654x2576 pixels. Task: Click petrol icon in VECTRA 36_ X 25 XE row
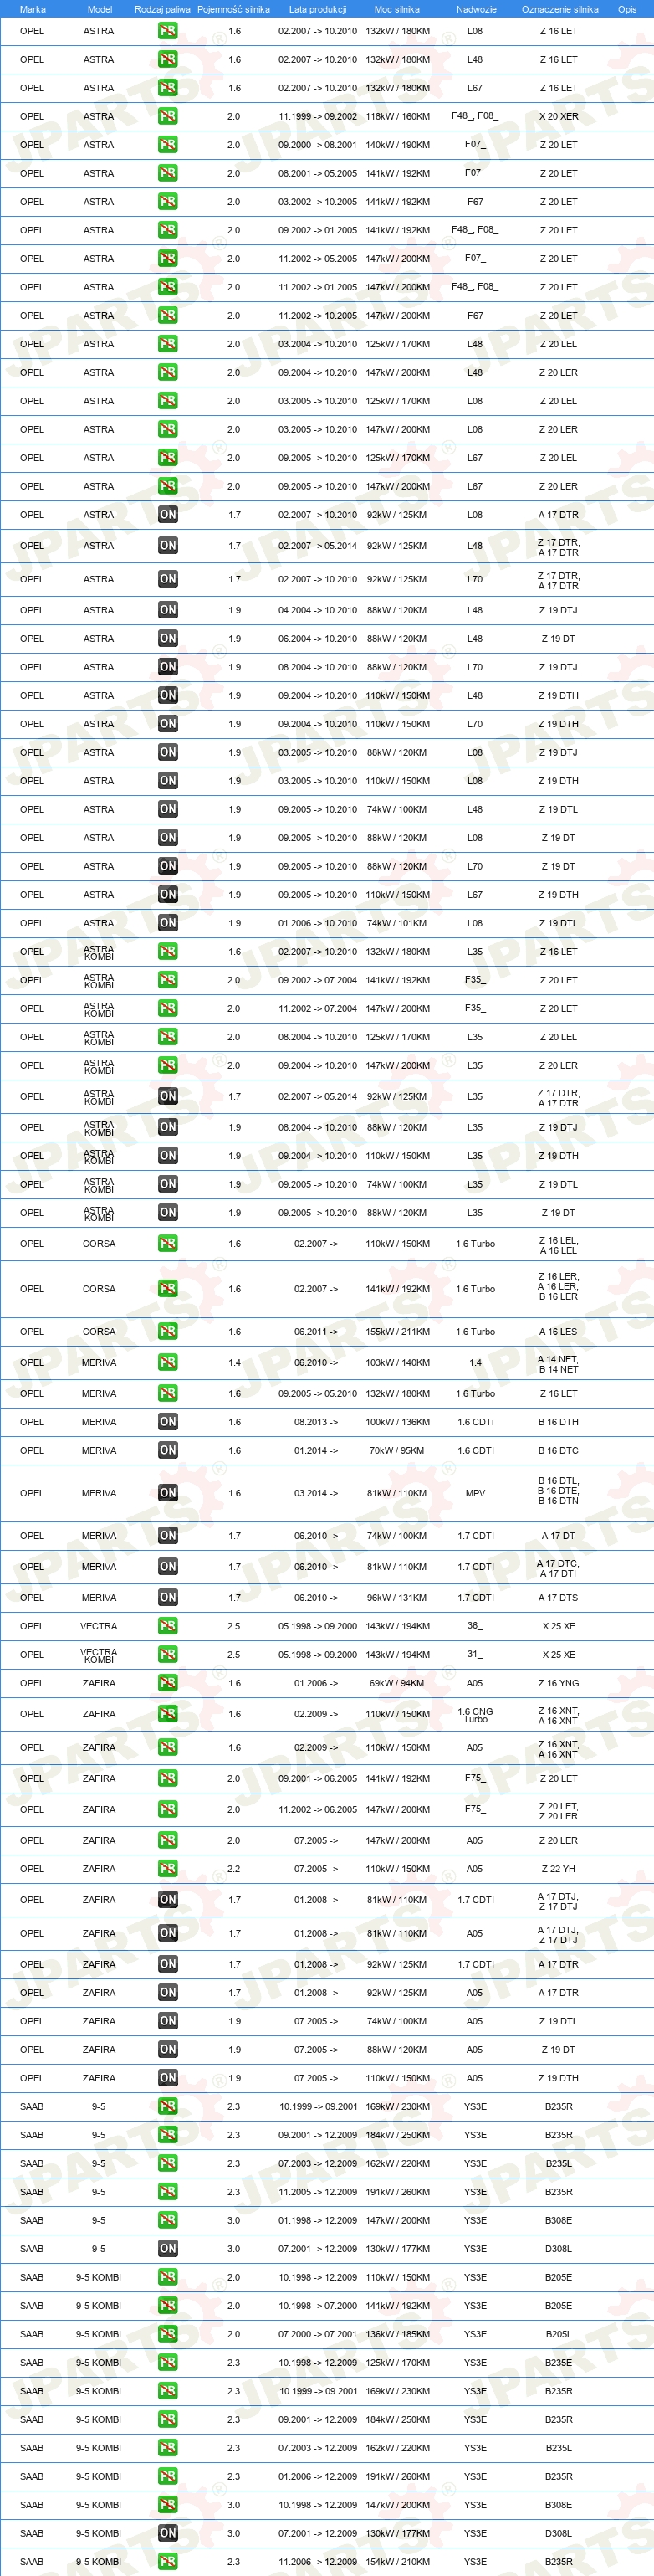pos(168,1626)
